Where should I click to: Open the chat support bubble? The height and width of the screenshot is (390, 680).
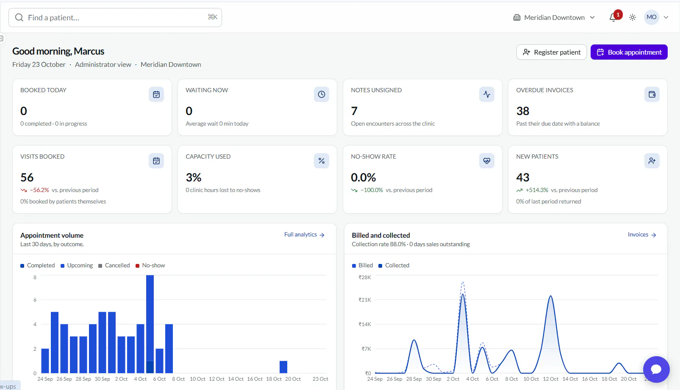[x=656, y=369]
